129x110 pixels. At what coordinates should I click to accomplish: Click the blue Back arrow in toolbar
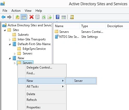point(3,17)
